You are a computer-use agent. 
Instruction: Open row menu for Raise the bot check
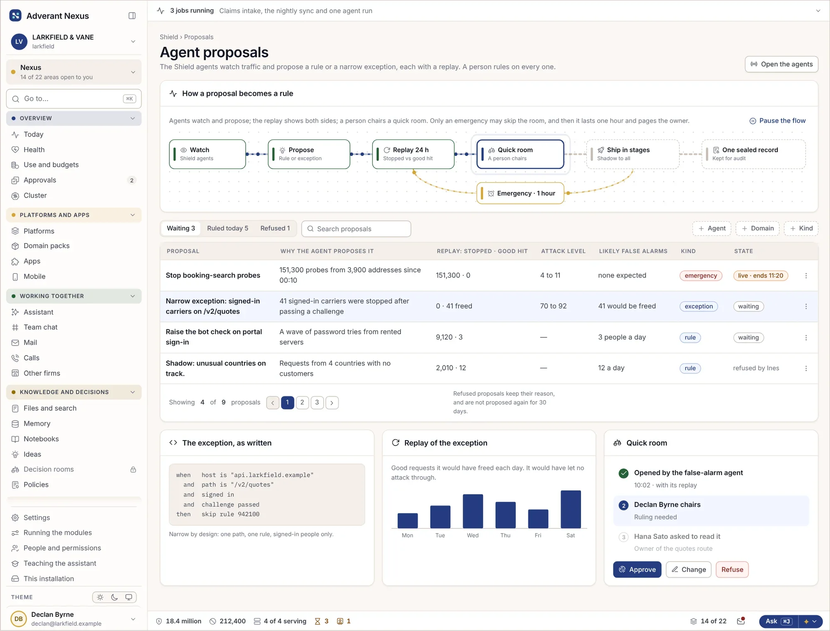pyautogui.click(x=806, y=338)
